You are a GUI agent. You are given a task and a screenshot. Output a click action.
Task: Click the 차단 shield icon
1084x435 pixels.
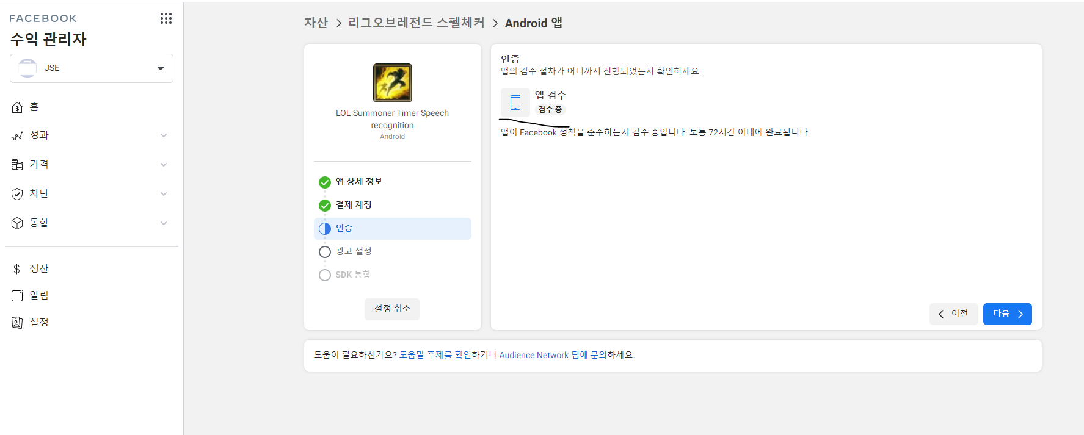(x=17, y=194)
